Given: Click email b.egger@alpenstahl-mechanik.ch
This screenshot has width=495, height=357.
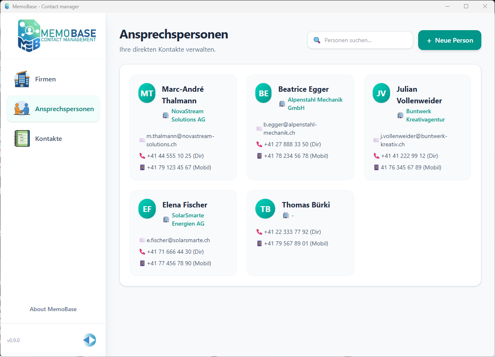Looking at the screenshot, I should 290,129.
